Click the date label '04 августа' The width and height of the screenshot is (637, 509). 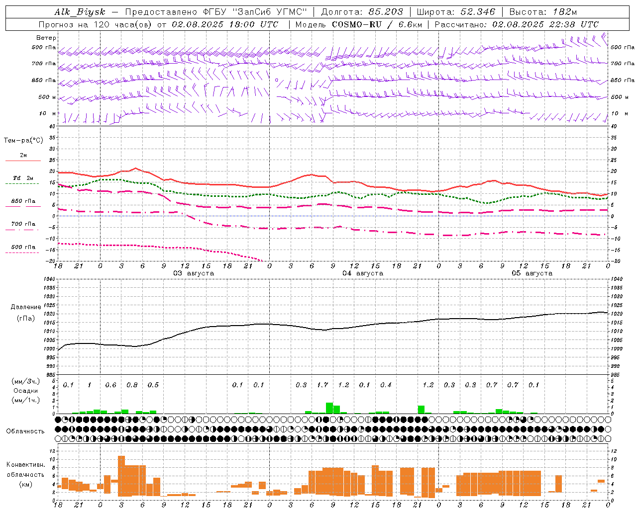click(x=363, y=273)
